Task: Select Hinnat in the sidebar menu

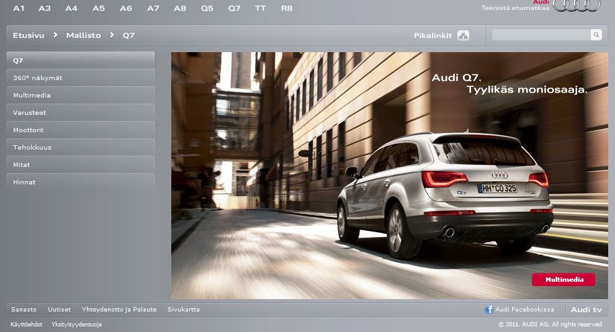Action: 24,182
